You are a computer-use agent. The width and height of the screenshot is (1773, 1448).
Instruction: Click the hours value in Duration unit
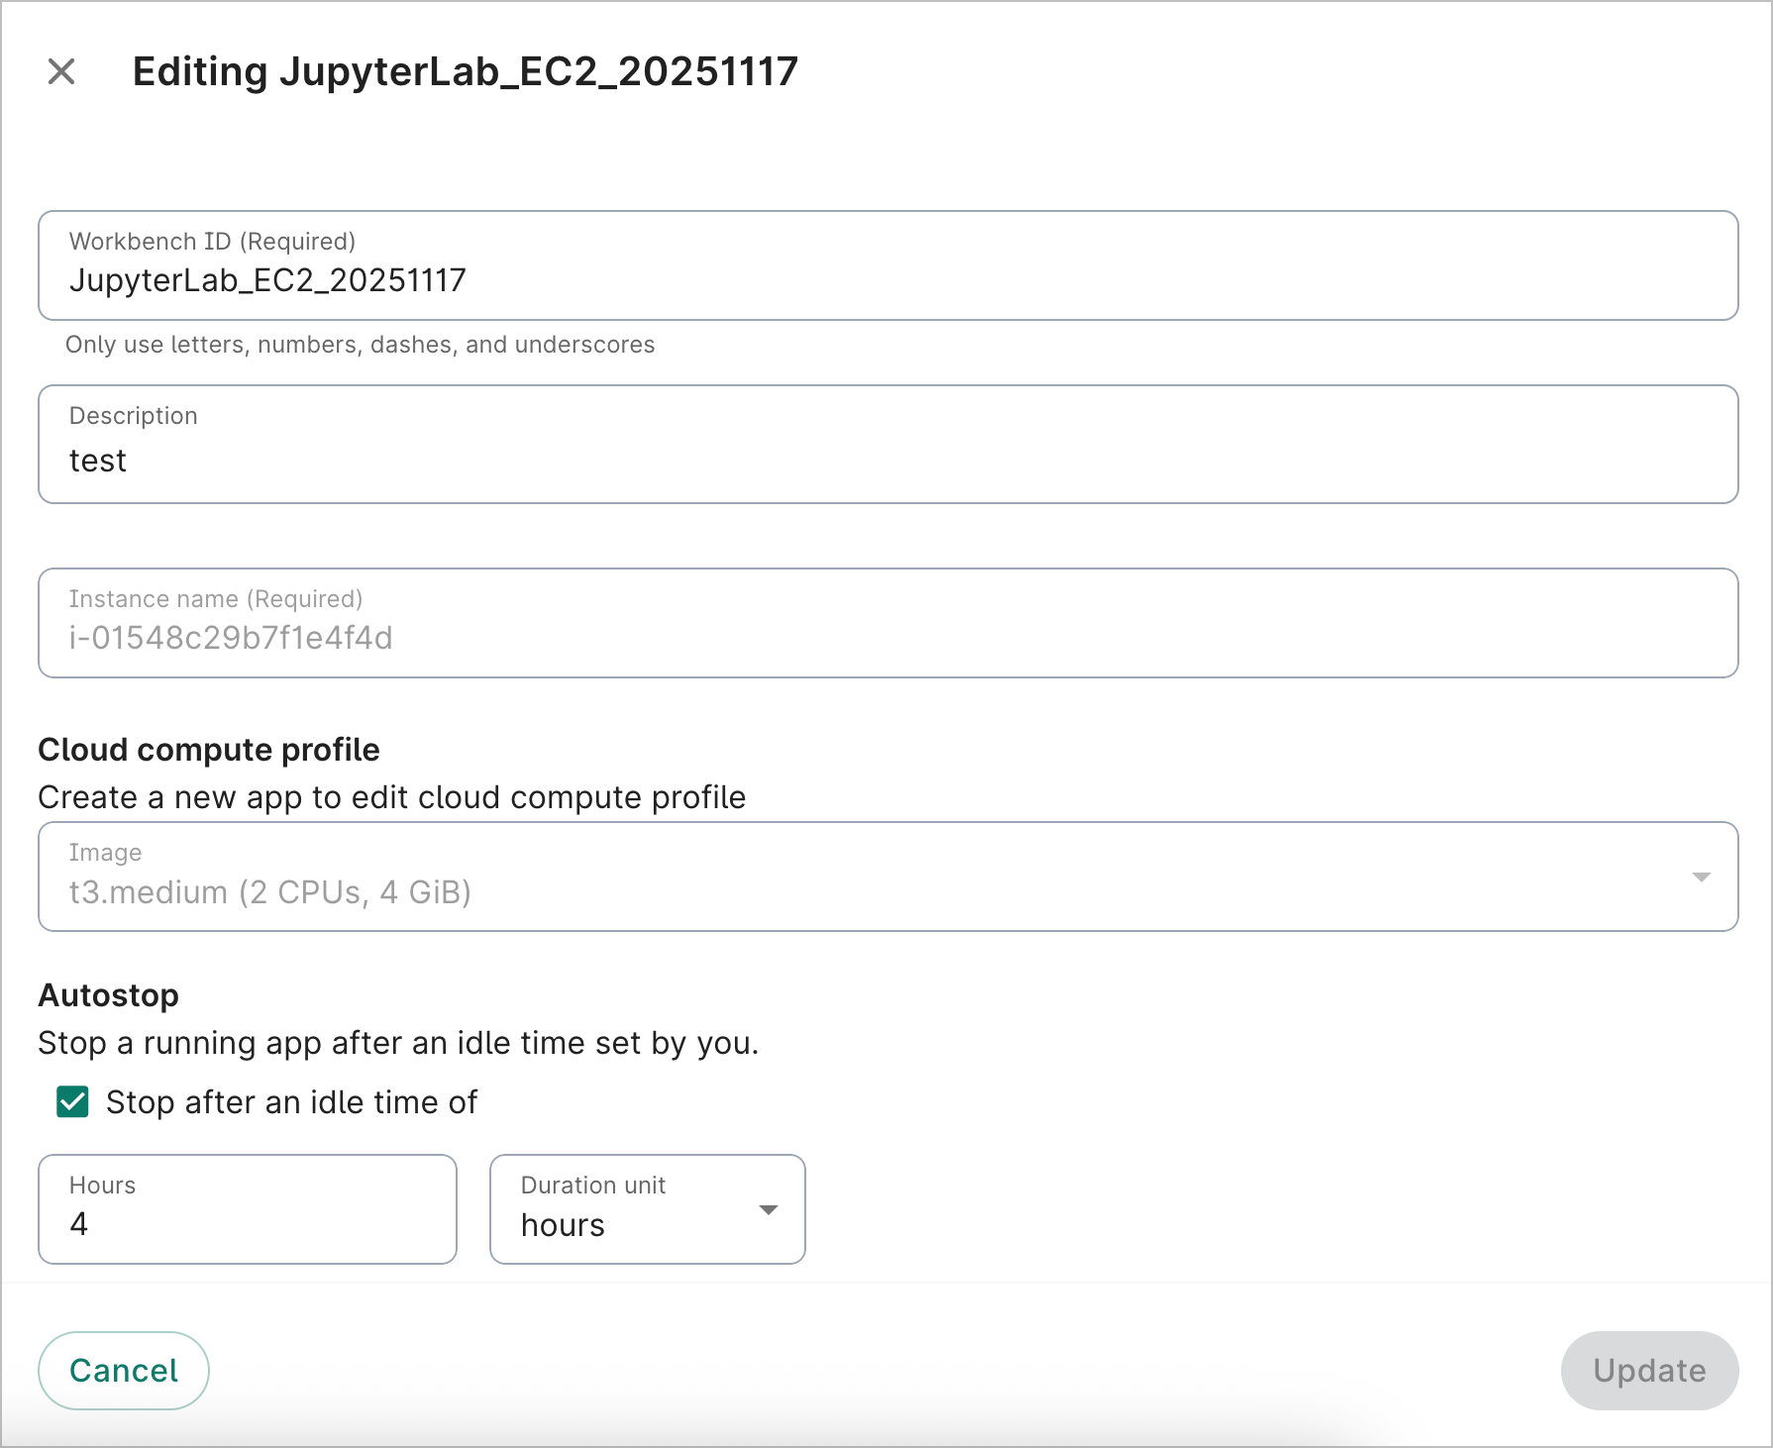tap(561, 1224)
